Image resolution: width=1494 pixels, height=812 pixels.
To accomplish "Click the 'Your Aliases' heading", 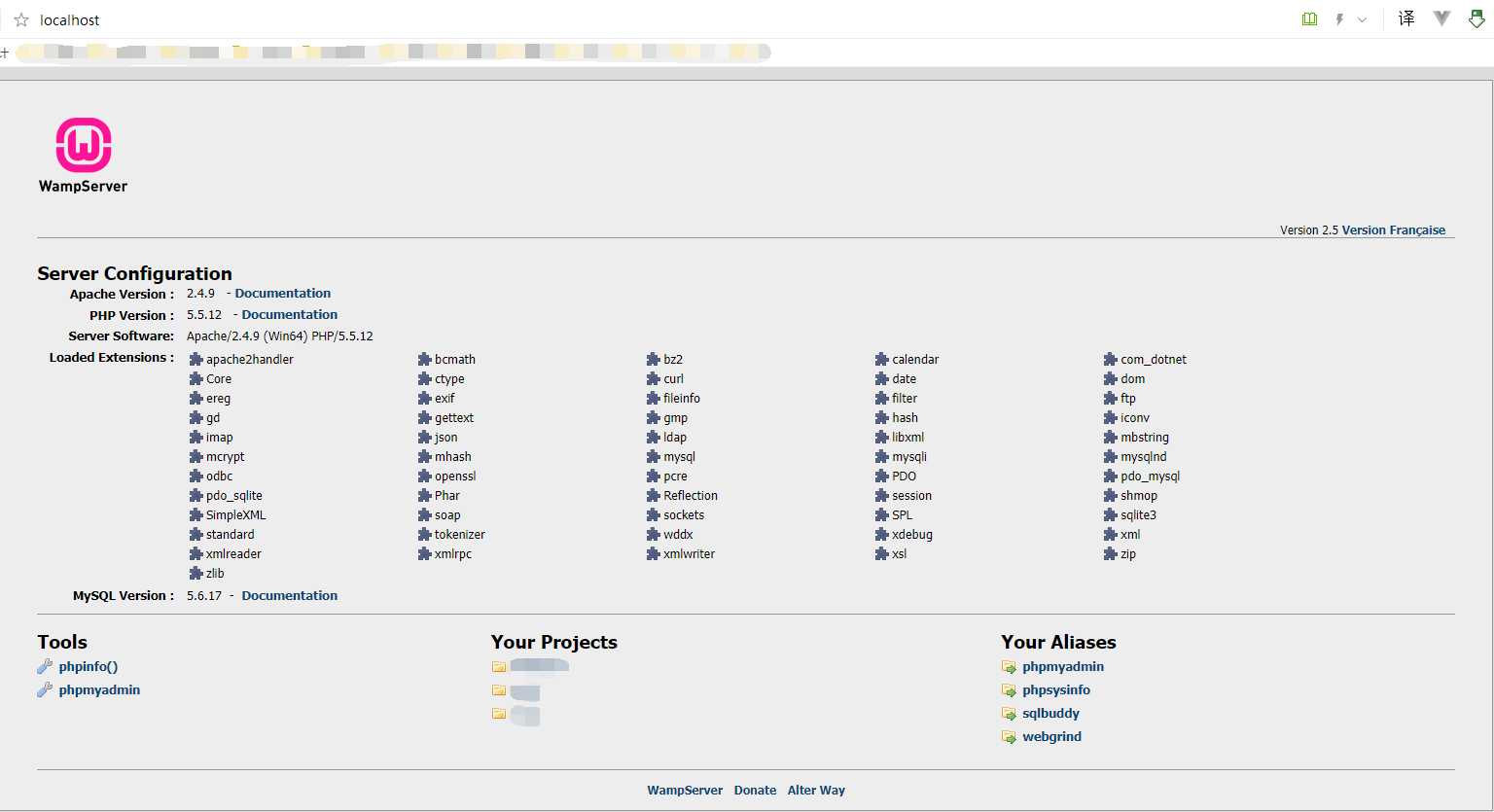I will tap(1058, 642).
